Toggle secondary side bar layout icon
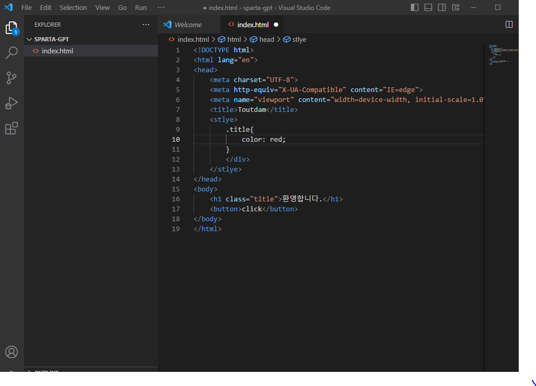The image size is (536, 386). [442, 7]
